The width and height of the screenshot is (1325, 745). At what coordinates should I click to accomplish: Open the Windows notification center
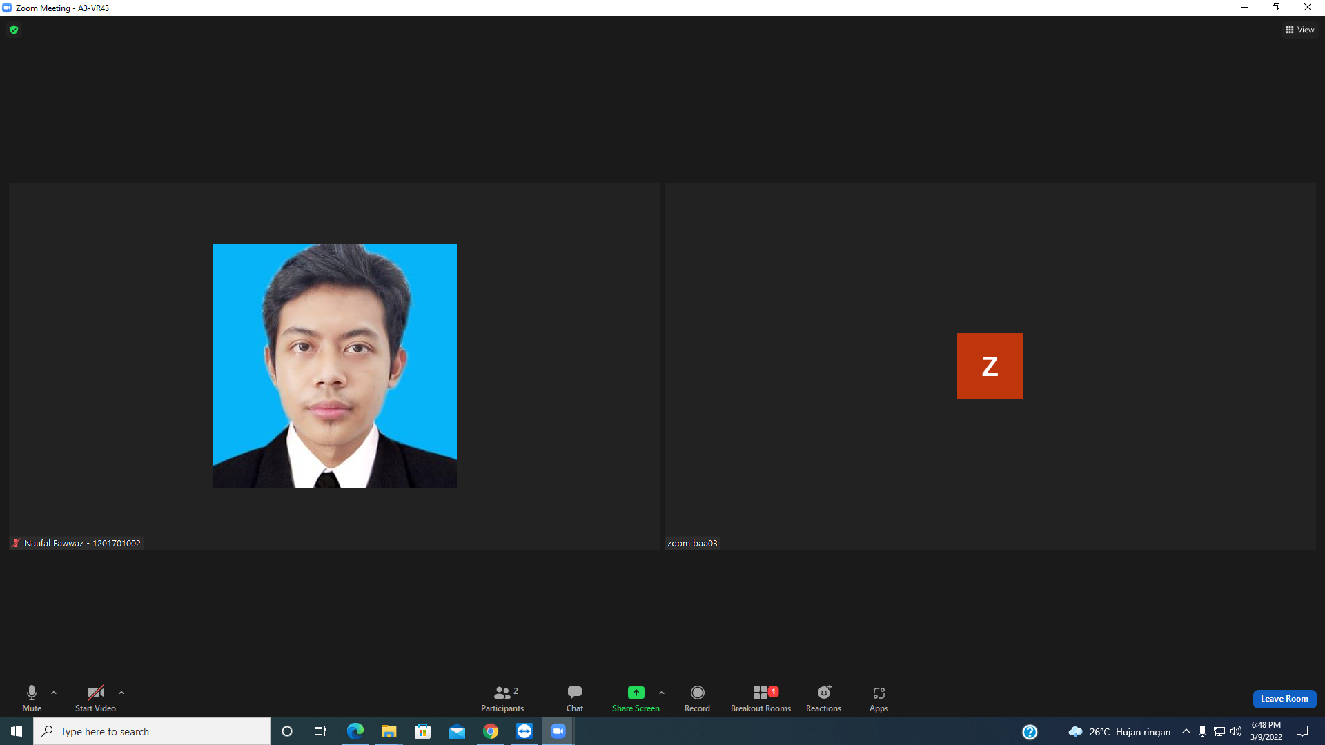pyautogui.click(x=1302, y=731)
